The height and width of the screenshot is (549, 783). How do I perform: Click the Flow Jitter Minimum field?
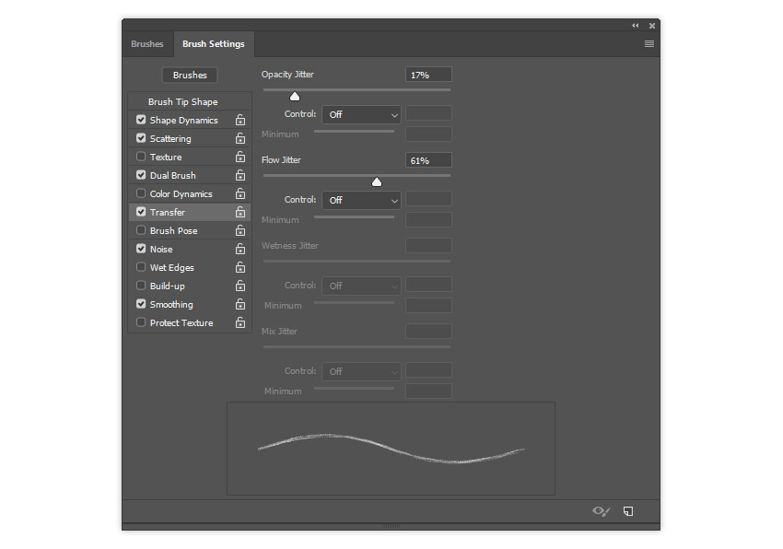coord(428,220)
